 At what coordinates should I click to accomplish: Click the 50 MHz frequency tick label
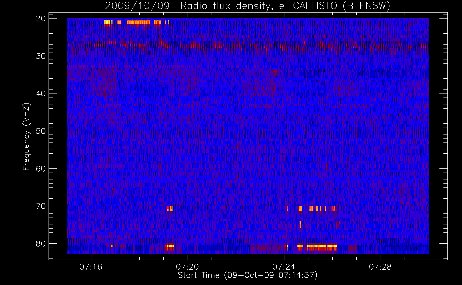tap(41, 131)
